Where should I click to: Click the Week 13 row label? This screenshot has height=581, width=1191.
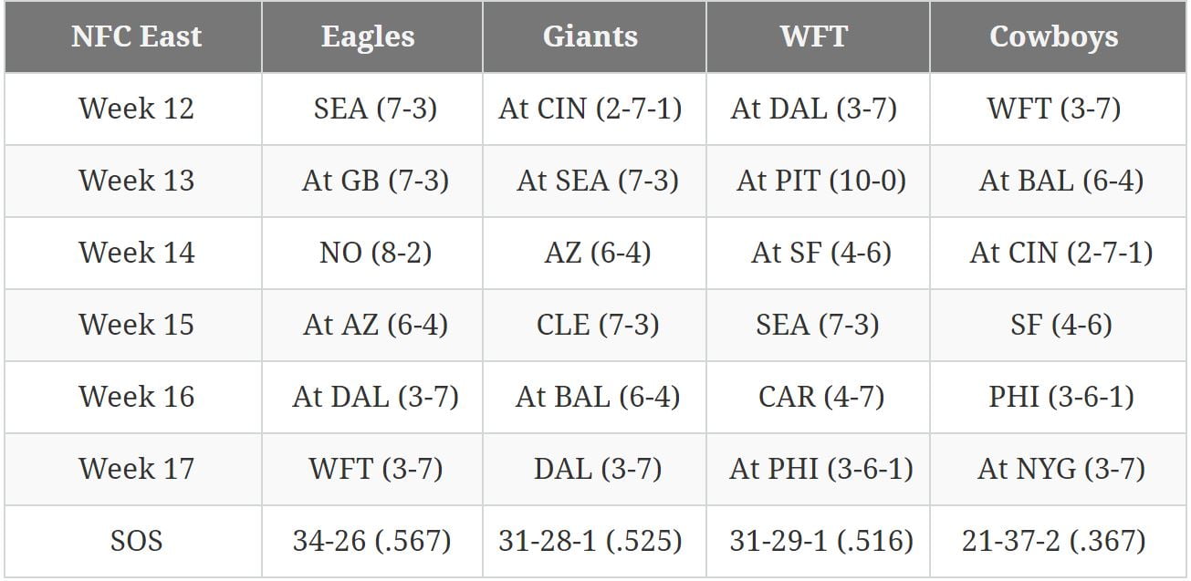(136, 181)
